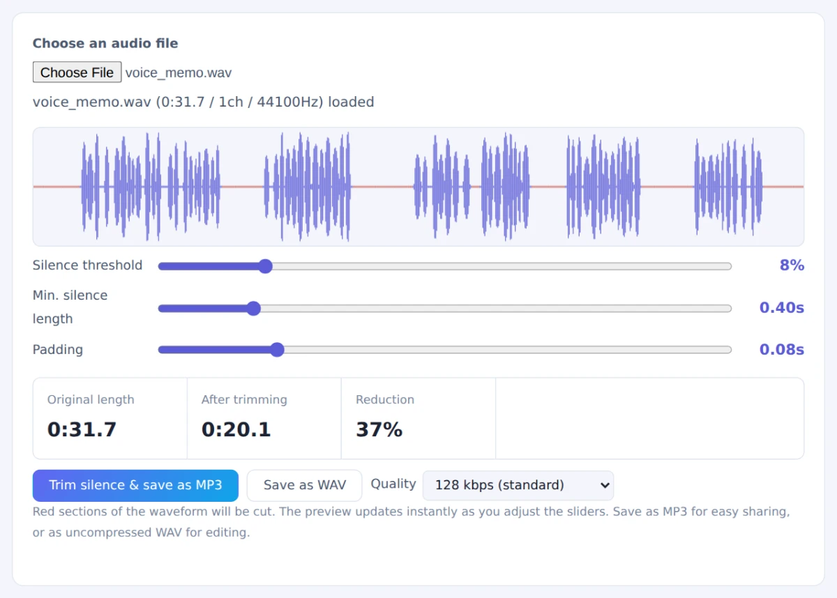The image size is (837, 598).
Task: Click the Choose an audio file heading
Action: point(105,43)
